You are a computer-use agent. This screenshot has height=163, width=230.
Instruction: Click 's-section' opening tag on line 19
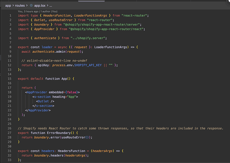(42, 97)
